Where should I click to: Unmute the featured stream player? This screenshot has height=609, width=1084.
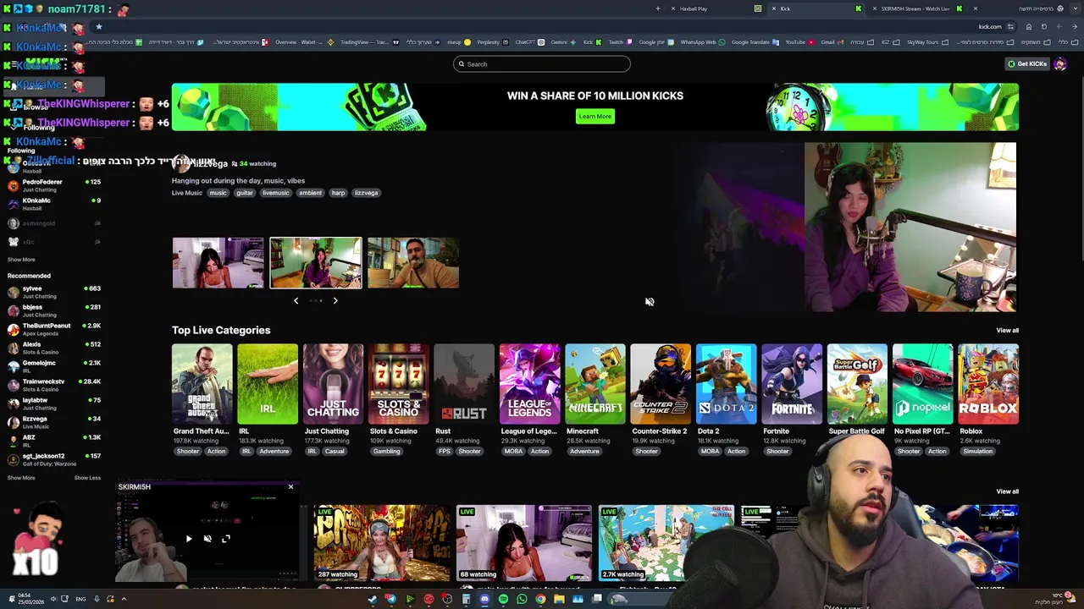point(650,302)
